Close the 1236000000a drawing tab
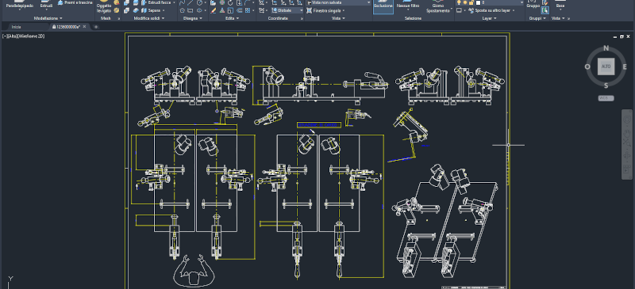The width and height of the screenshot is (635, 289). pos(85,27)
